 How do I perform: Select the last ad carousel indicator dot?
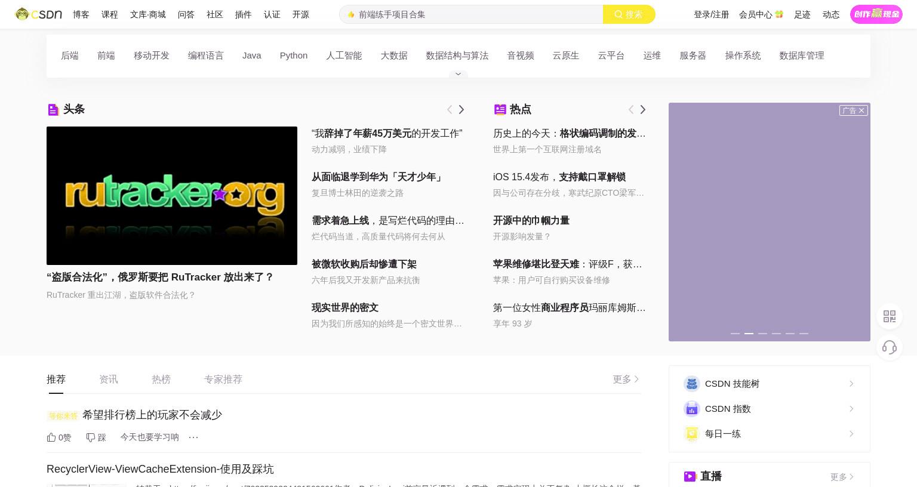(804, 334)
